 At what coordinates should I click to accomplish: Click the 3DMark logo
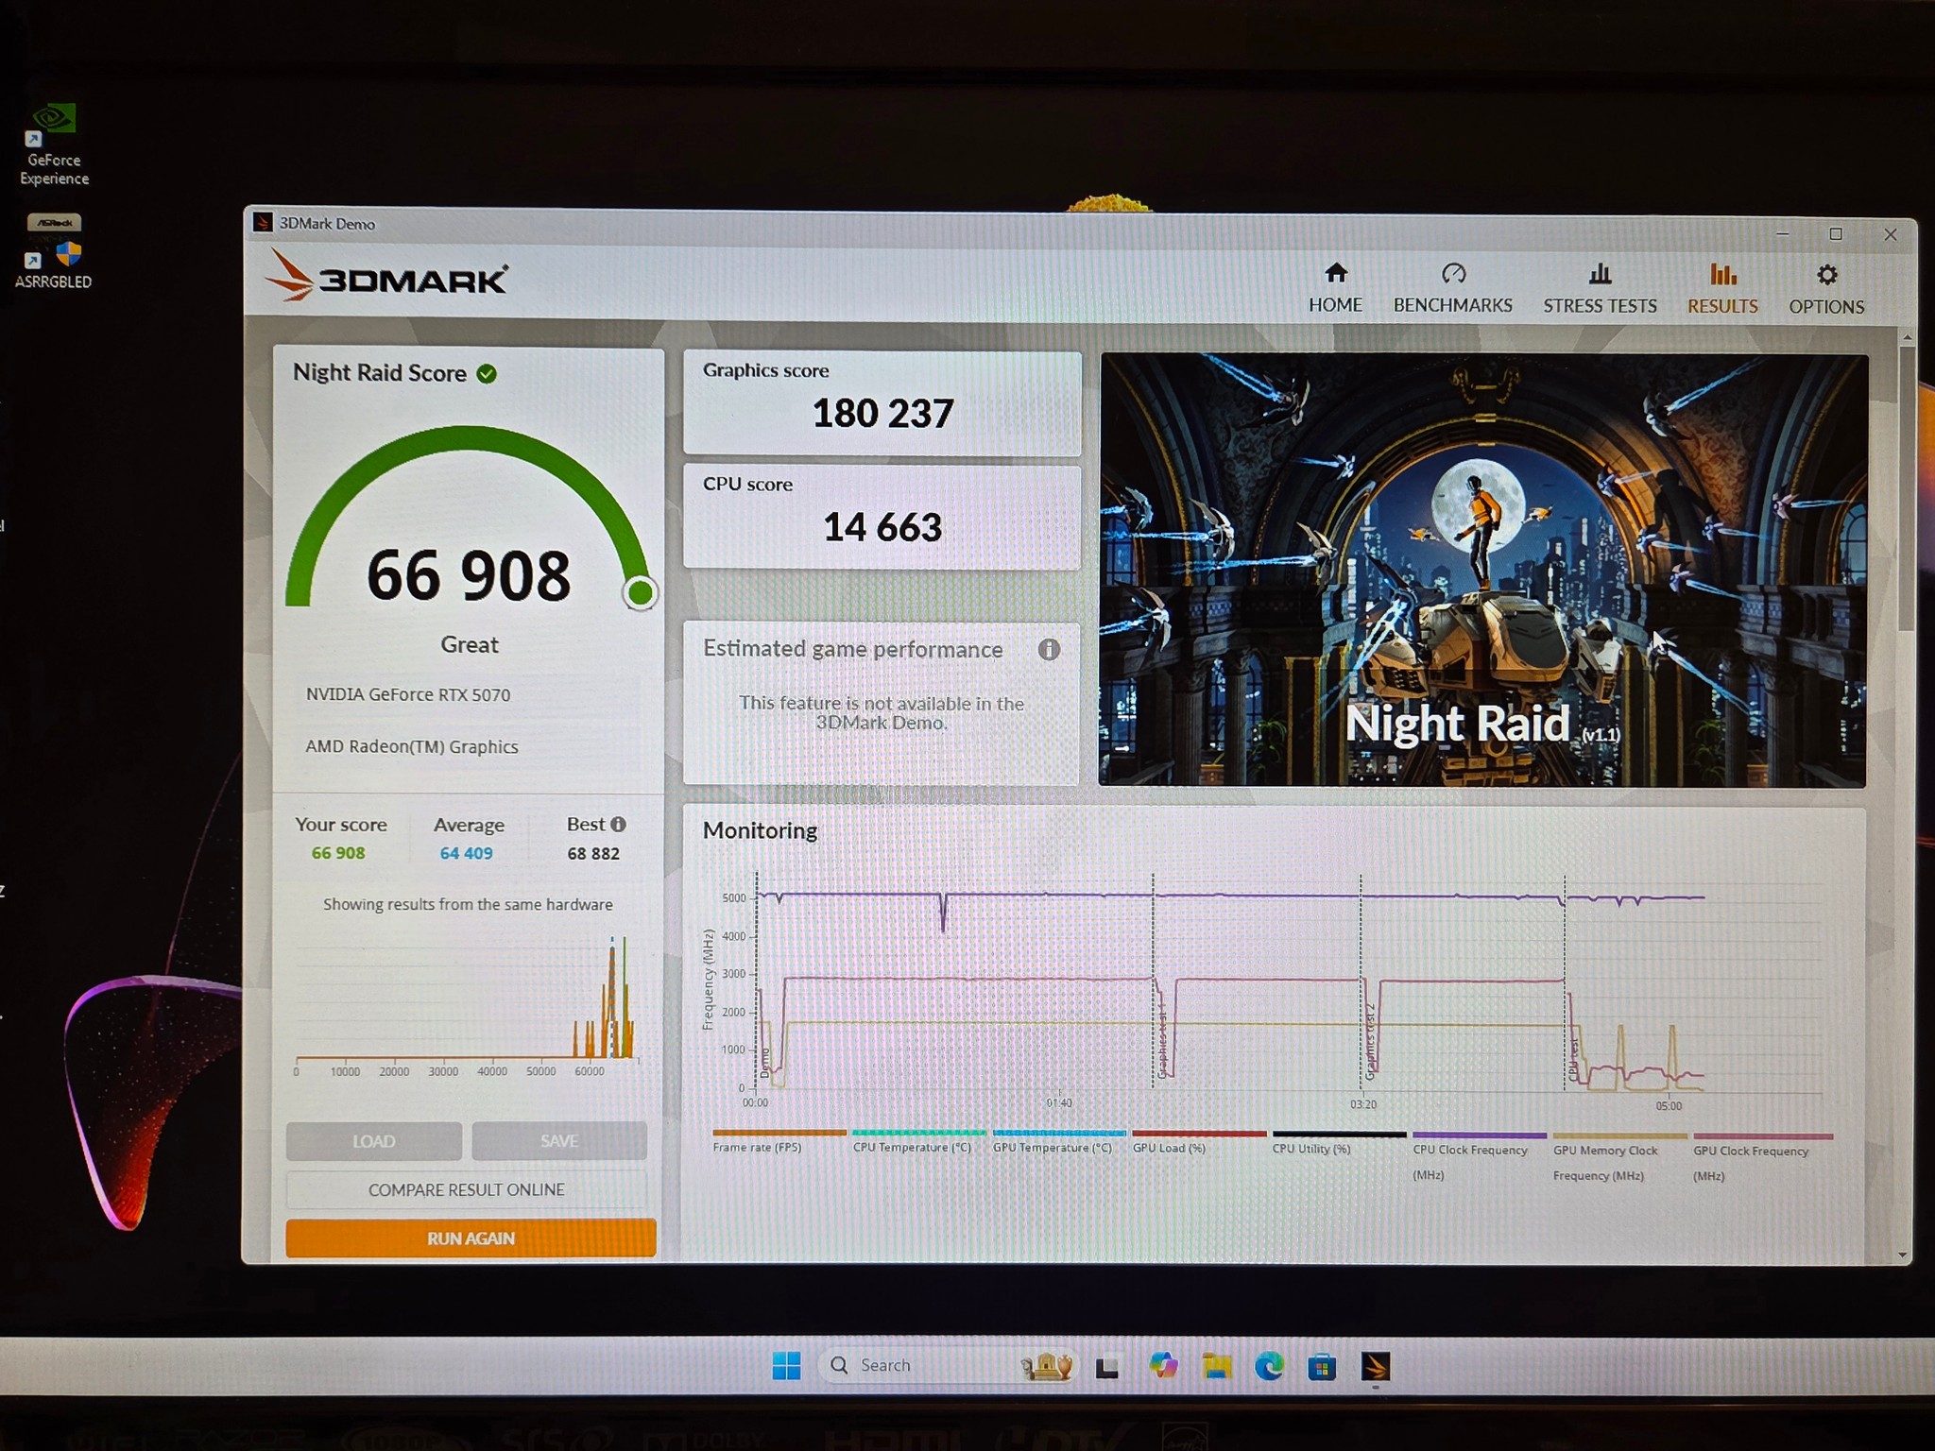click(x=386, y=277)
